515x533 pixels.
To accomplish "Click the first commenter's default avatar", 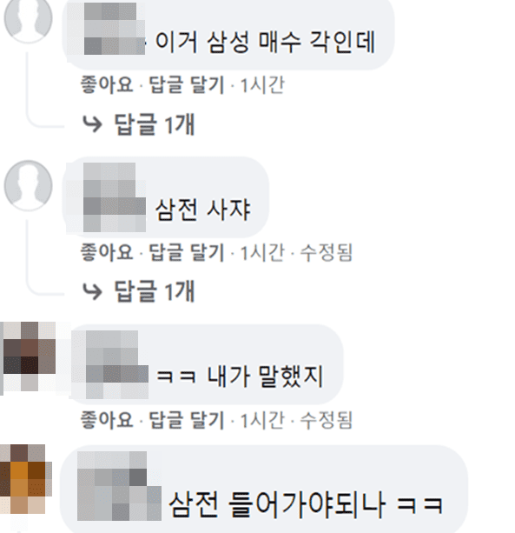I will (28, 19).
